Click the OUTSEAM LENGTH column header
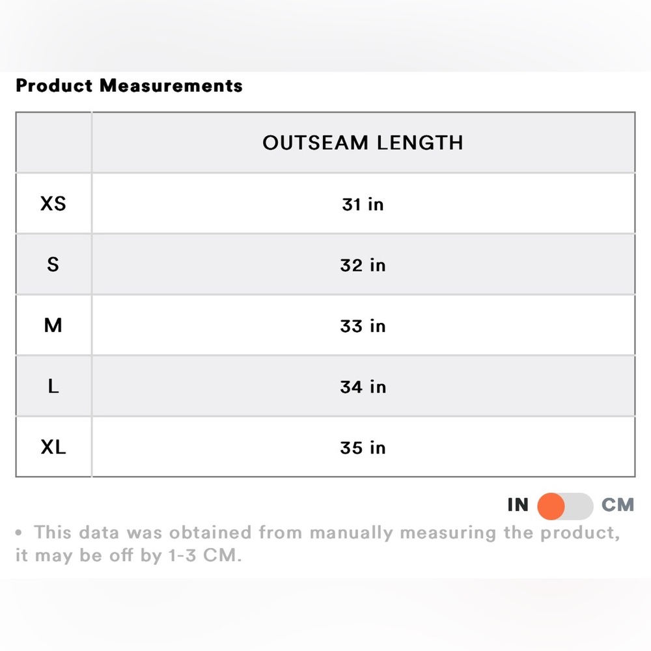Screen dimensions: 651x651 pos(363,143)
